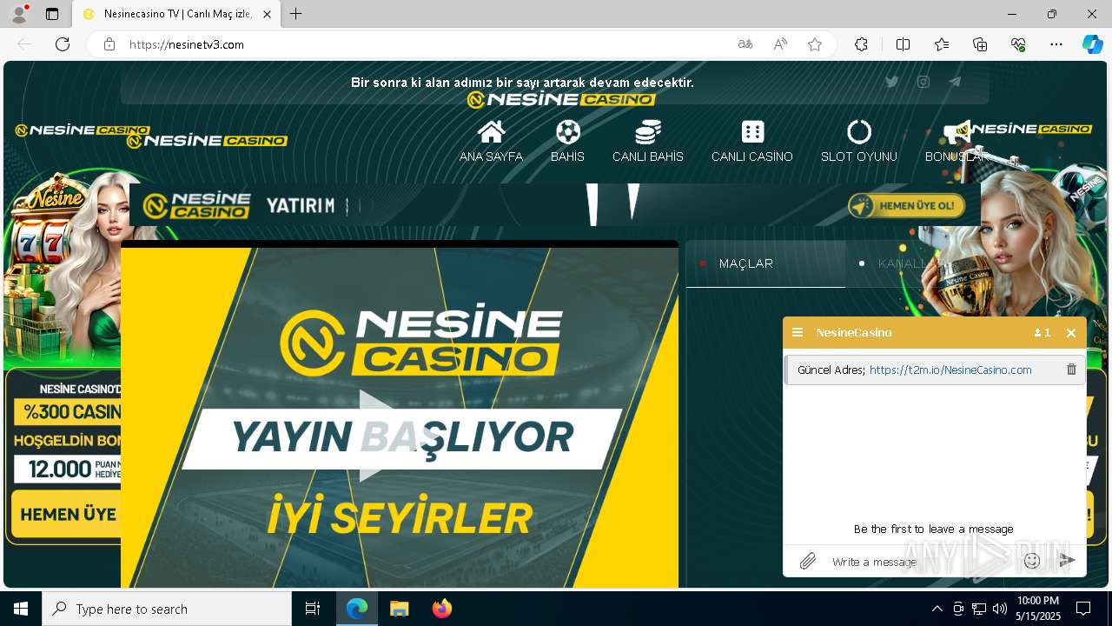Follow the t2m.io/NesineCasino.com link
Viewport: 1112px width, 626px height.
950,370
